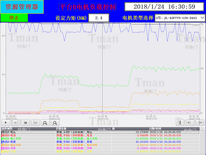Zoom out of the trend chart
This screenshot has width=206, height=155.
coord(55,123)
